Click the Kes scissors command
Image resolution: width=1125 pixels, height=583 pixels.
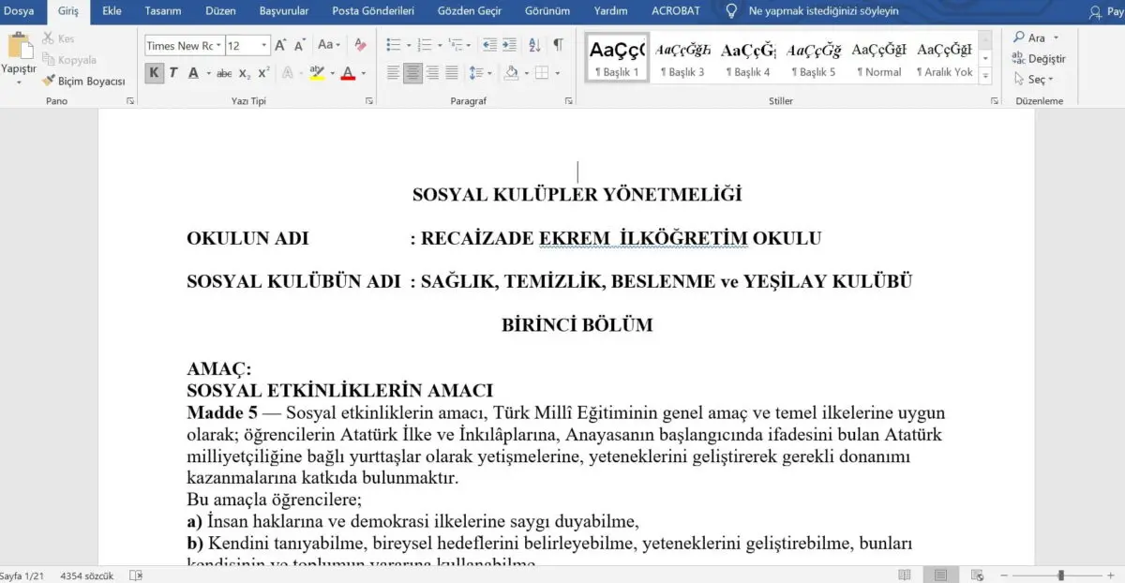pos(58,38)
